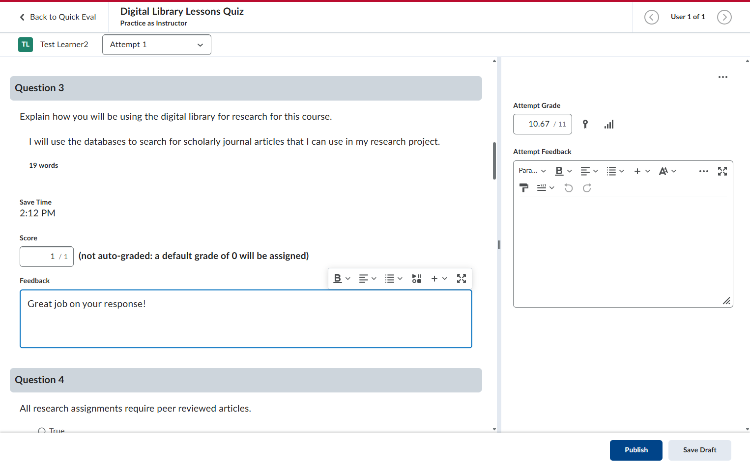750x468 pixels.
Task: Open alignment dropdown in Question 3 toolbar
Action: (368, 279)
